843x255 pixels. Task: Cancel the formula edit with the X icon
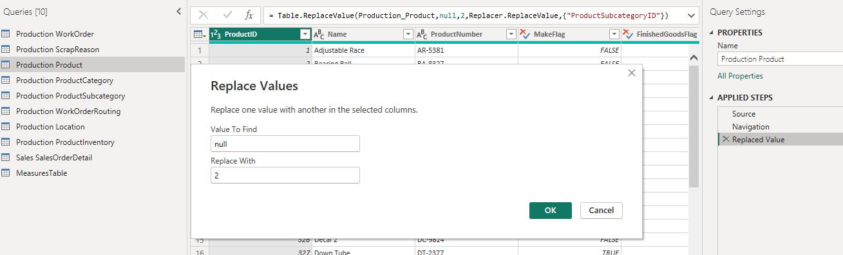tap(204, 15)
